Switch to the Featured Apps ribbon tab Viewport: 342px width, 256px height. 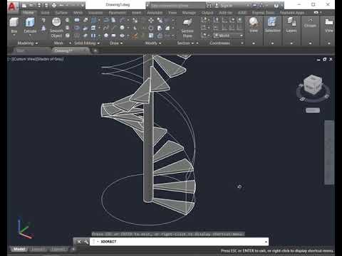click(x=292, y=13)
